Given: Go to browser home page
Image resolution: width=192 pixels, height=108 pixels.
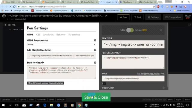Looking at the screenshot, I should click(x=14, y=7).
